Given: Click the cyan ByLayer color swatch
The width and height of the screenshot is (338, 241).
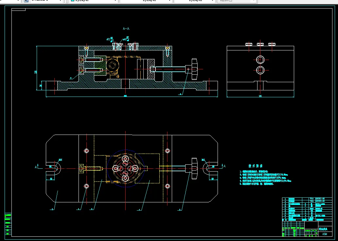Looking at the screenshot, I should click(x=73, y=1).
